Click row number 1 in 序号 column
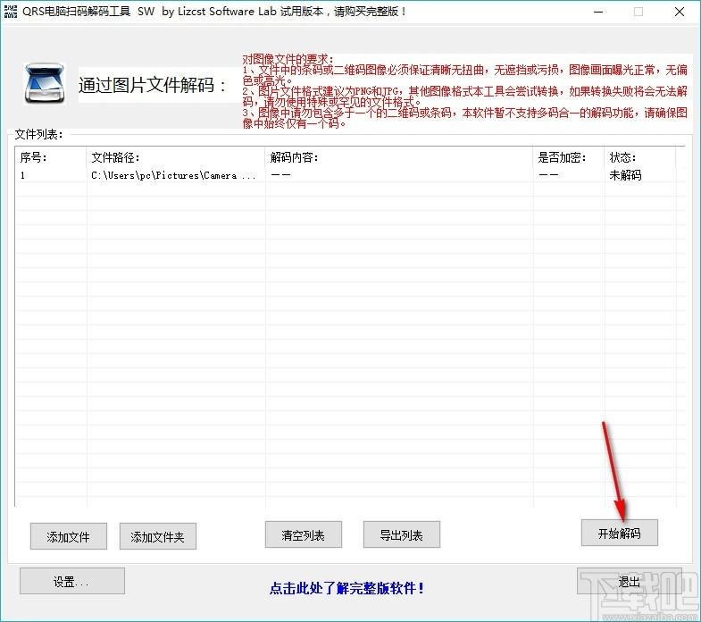This screenshot has height=622, width=701. [x=23, y=175]
